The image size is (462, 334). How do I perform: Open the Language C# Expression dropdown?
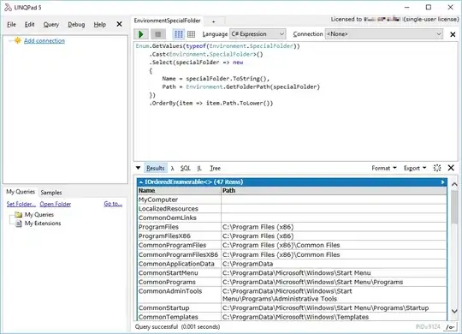coord(258,34)
